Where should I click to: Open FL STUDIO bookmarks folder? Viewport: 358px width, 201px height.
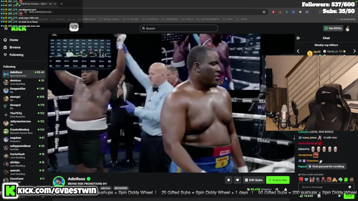point(130,19)
